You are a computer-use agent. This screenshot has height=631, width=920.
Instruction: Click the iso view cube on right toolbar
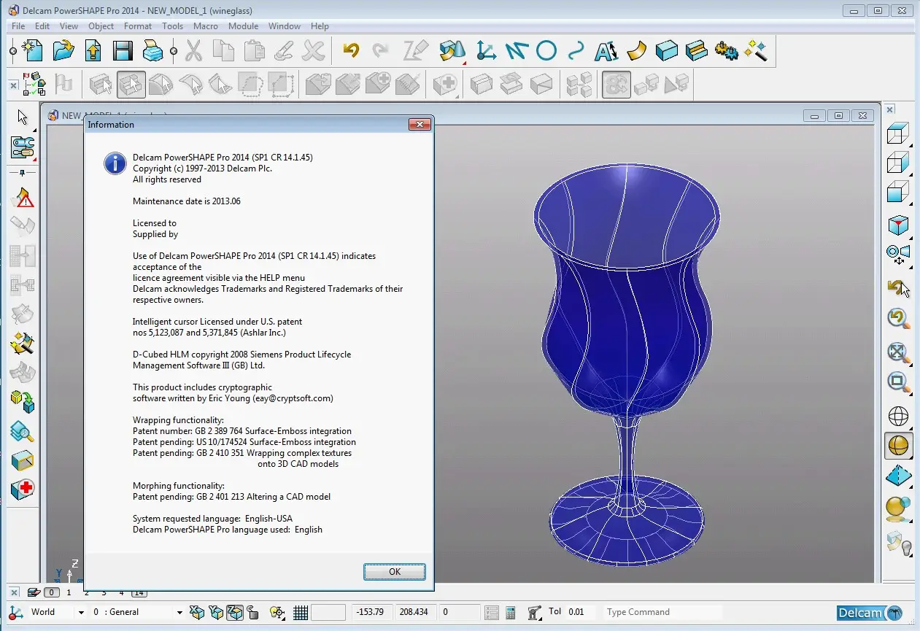pyautogui.click(x=897, y=222)
